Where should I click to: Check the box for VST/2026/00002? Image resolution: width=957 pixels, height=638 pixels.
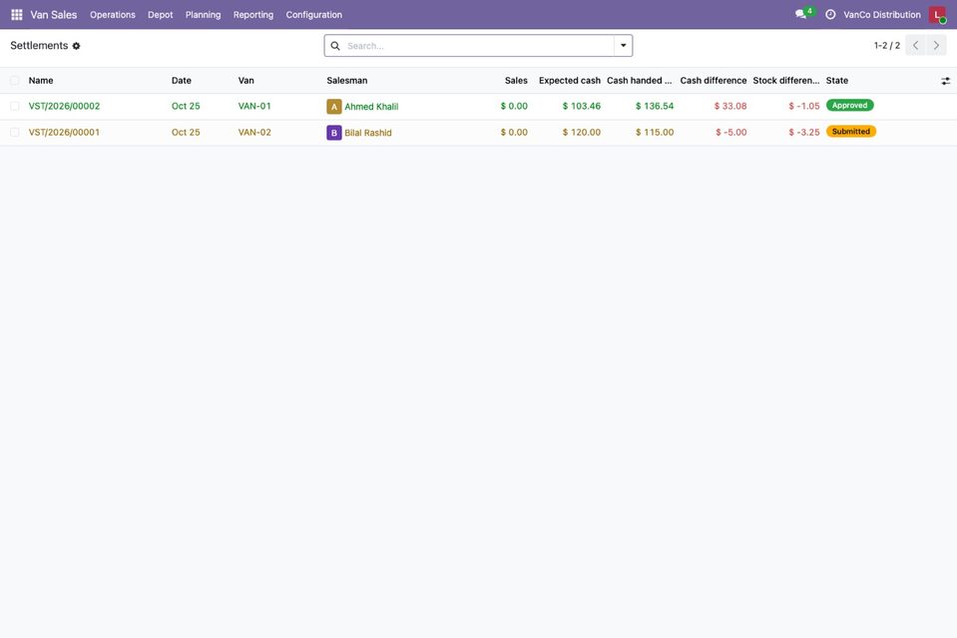pyautogui.click(x=15, y=106)
